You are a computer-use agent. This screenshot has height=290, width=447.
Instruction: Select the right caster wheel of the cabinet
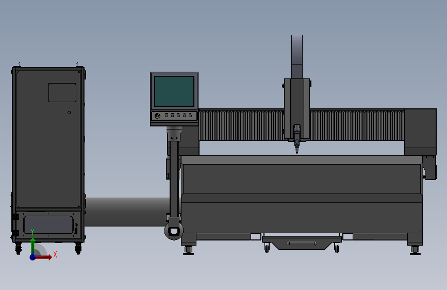78,249
